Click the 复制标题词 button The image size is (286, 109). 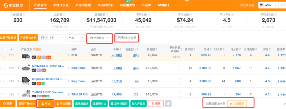pyautogui.click(x=119, y=103)
